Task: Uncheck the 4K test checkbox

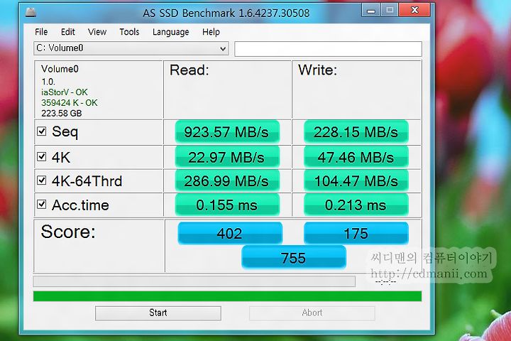Action: tap(42, 156)
